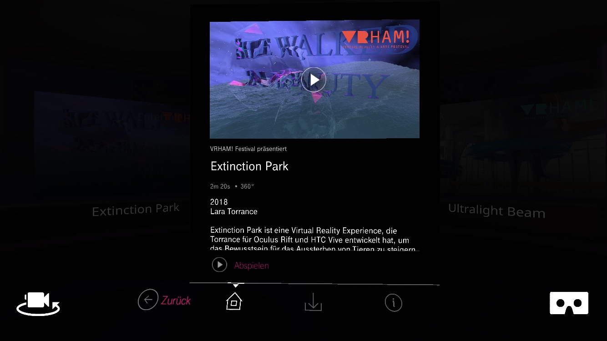Select the Extinction Park background card title
Screen dimensions: 607x341
136,210
